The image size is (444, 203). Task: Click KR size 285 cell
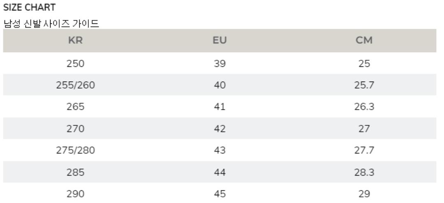click(x=75, y=172)
